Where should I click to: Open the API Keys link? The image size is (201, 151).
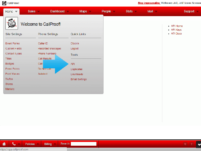176,30
